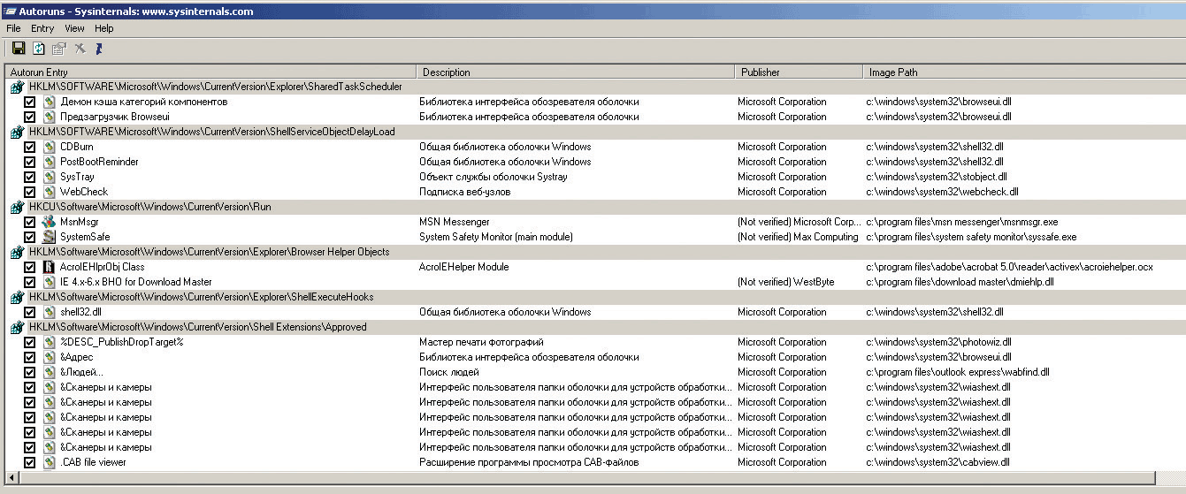Select the "Поиск людей" description cell
Screen dimensions: 1186x494
pyautogui.click(x=449, y=372)
